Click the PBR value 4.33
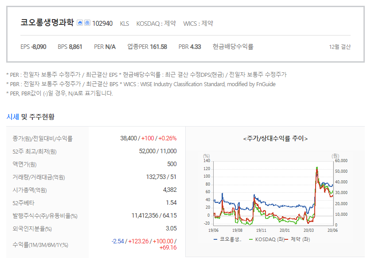This screenshot has height=258, width=371. click(195, 47)
